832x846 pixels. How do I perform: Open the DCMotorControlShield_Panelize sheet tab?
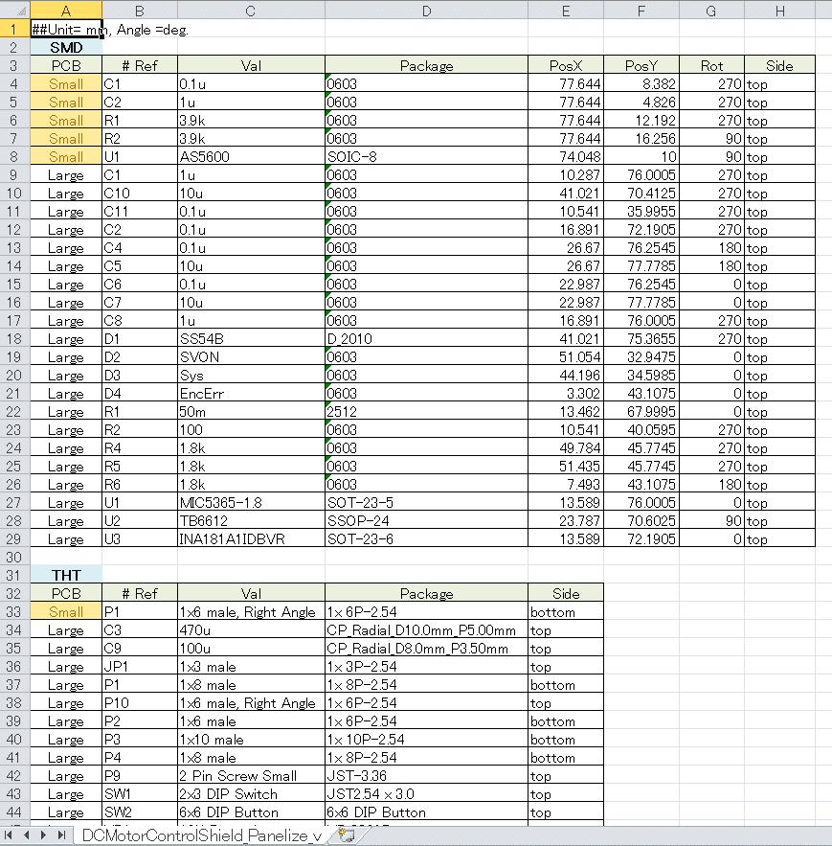[201, 835]
